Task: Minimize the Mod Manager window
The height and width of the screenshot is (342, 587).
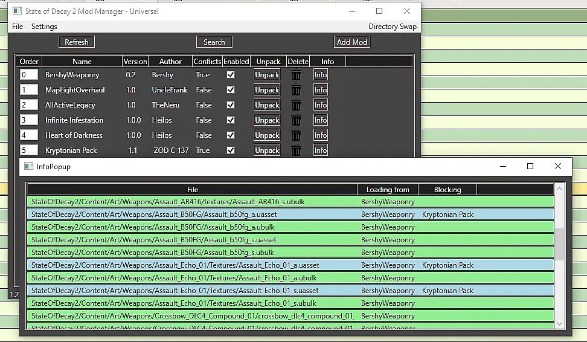Action: click(352, 11)
